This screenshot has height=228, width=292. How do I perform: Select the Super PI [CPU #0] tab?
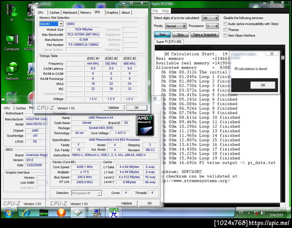pyautogui.click(x=168, y=42)
